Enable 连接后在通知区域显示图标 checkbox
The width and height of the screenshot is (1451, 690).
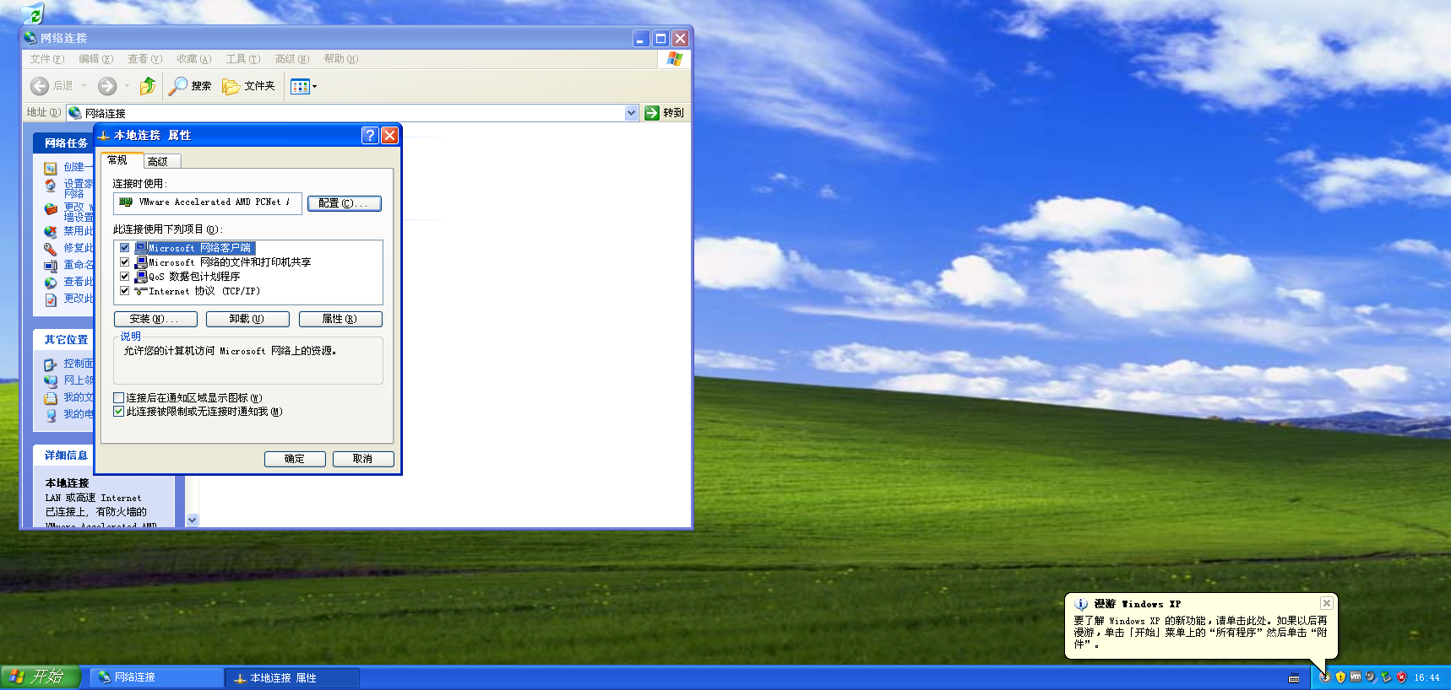(x=119, y=398)
